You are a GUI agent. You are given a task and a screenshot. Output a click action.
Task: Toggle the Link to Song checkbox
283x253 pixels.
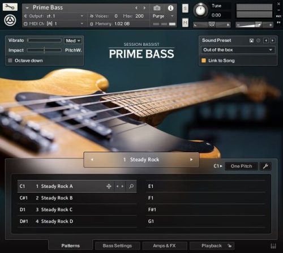(x=204, y=61)
